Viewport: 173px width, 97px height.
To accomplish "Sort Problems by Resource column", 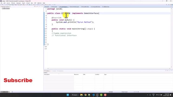I will pos(78,74).
